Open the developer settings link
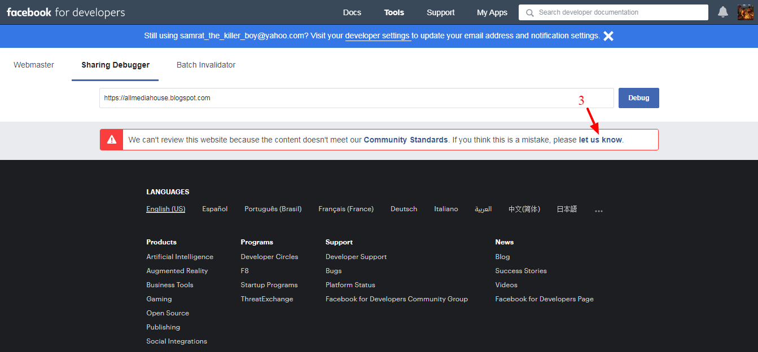 377,35
